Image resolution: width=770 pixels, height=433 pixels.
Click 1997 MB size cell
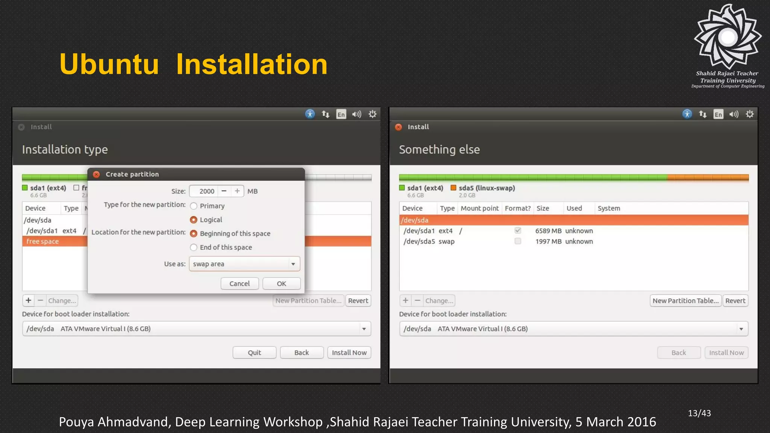point(548,241)
